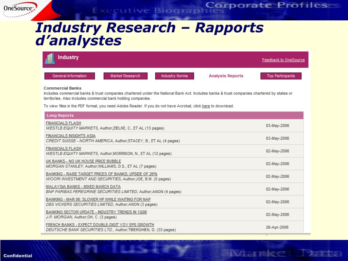Click 'here' link to download Acrobat
This screenshot has height=261, width=348.
pyautogui.click(x=206, y=106)
